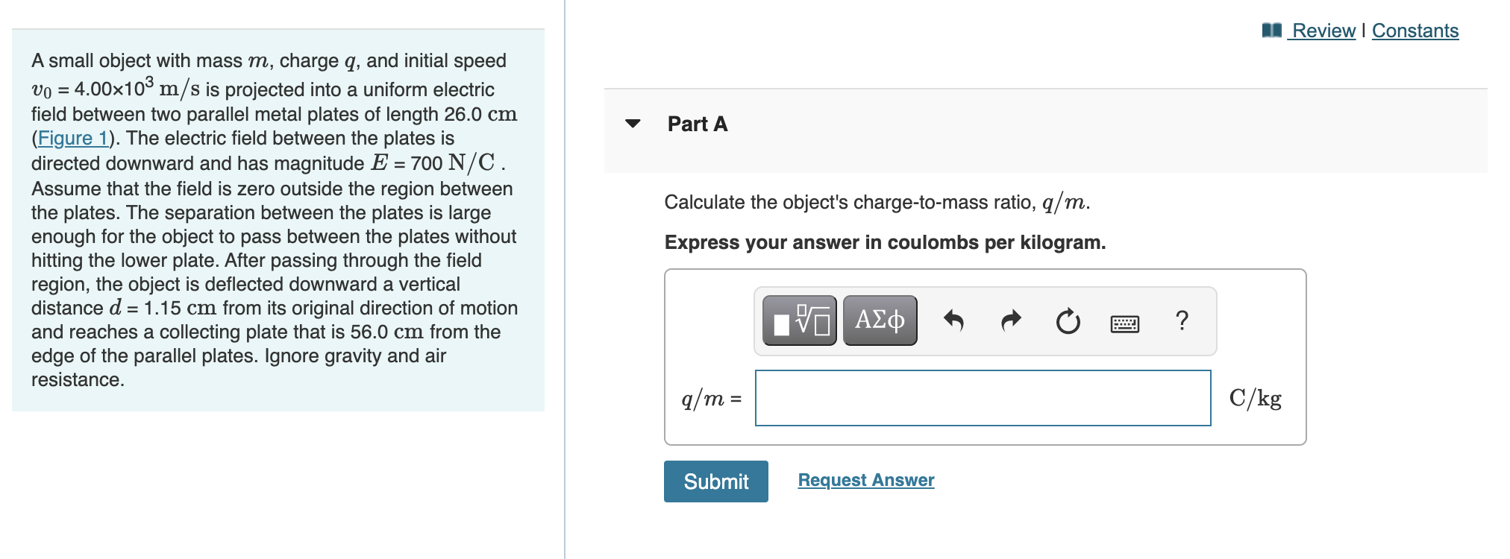Open the symbols dropdown beside the template button
Viewport: 1510px width, 559px height.
pyautogui.click(x=879, y=320)
